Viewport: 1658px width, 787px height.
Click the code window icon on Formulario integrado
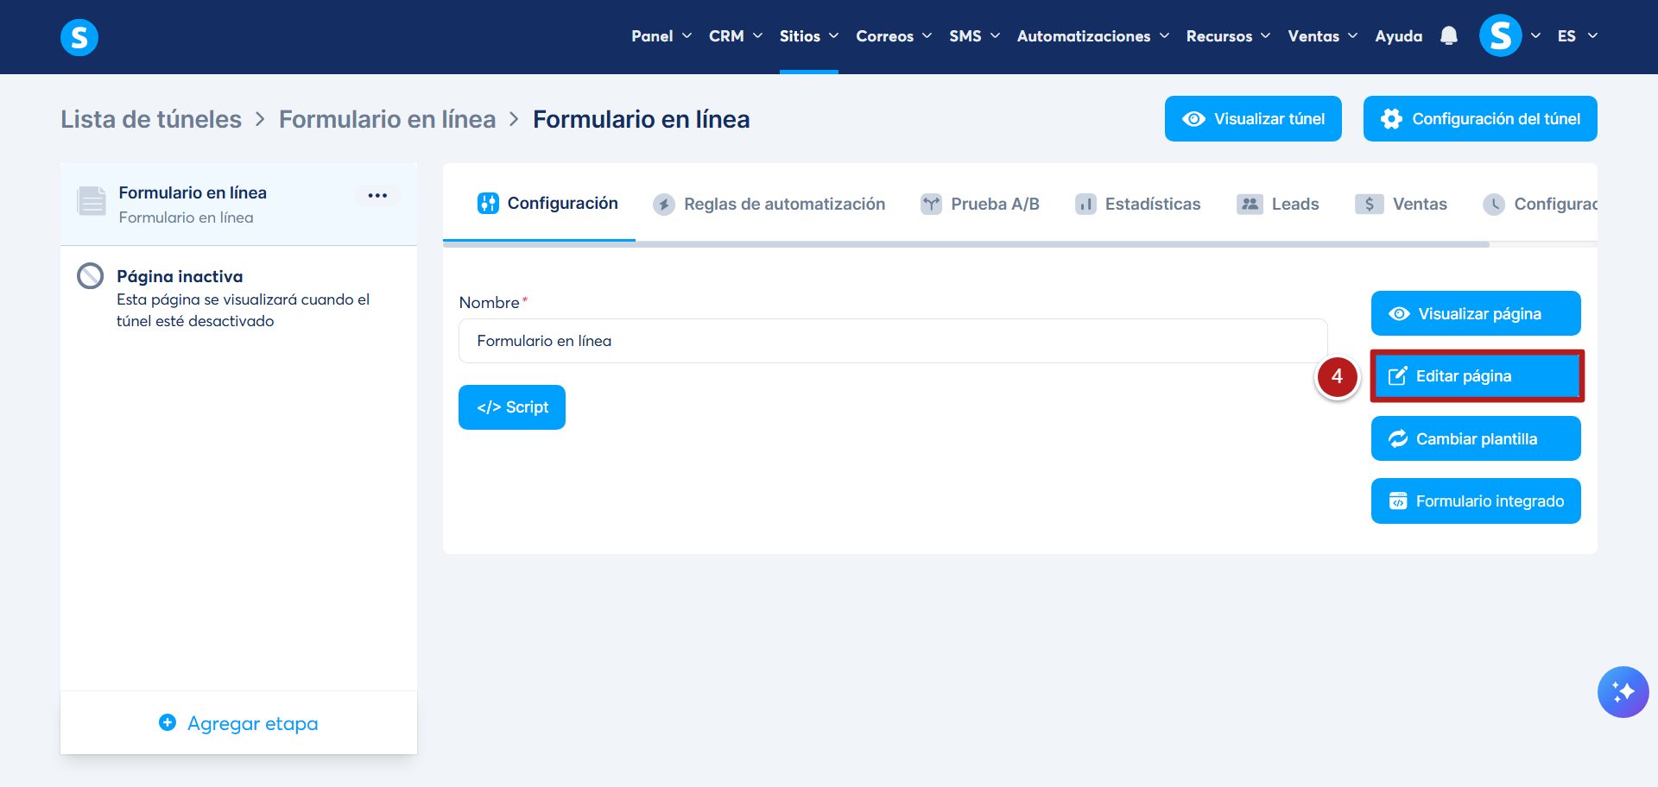click(x=1398, y=501)
